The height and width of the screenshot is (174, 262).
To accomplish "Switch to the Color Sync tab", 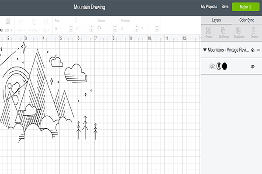I will pos(247,20).
